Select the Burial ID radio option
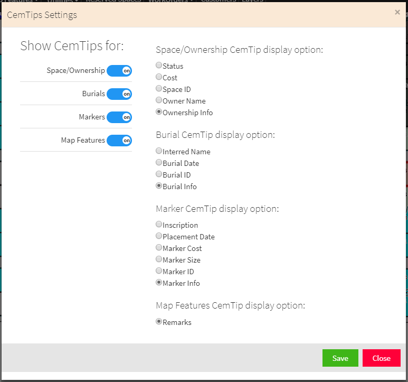The height and width of the screenshot is (382, 408). point(159,174)
